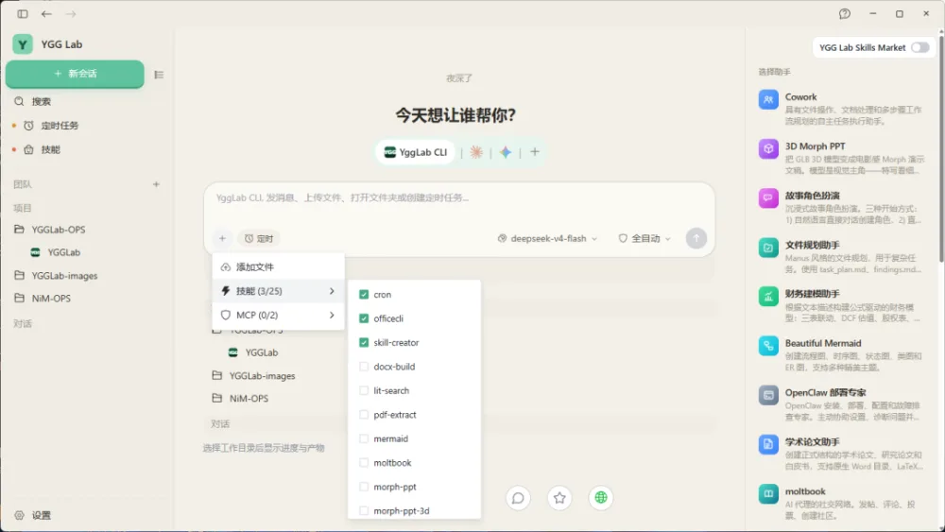Open 故事角色扮演 assistant
Screen dimensions: 945x532
pos(841,207)
